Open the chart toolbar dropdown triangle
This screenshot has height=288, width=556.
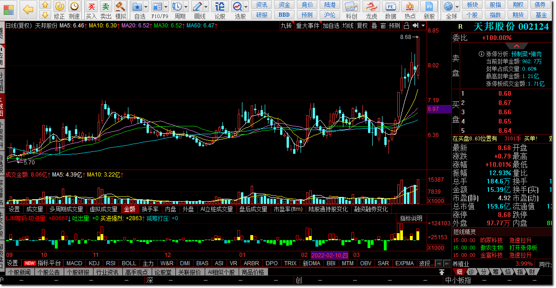422,26
